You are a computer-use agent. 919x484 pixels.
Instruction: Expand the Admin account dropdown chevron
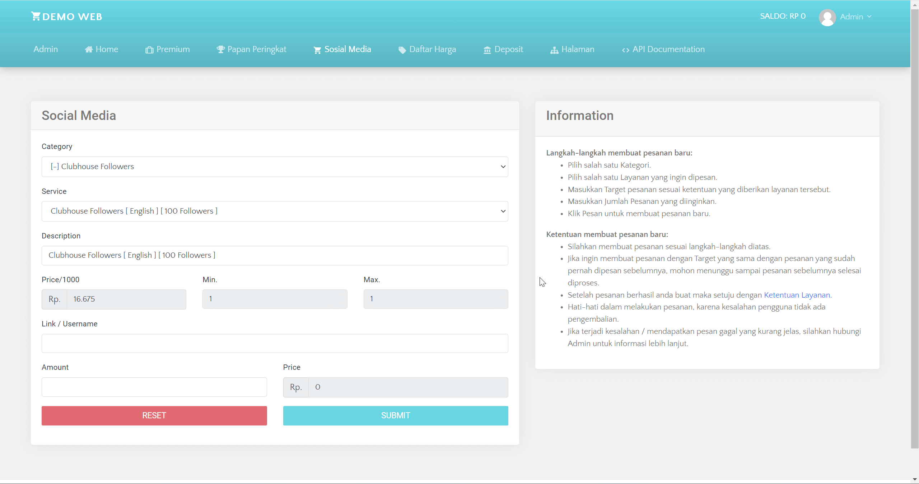tap(869, 17)
